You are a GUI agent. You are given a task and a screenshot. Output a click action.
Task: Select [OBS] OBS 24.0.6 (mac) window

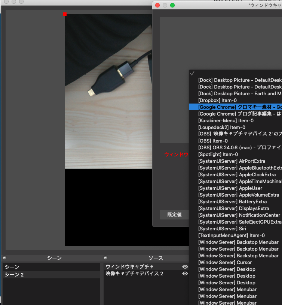pyautogui.click(x=236, y=148)
